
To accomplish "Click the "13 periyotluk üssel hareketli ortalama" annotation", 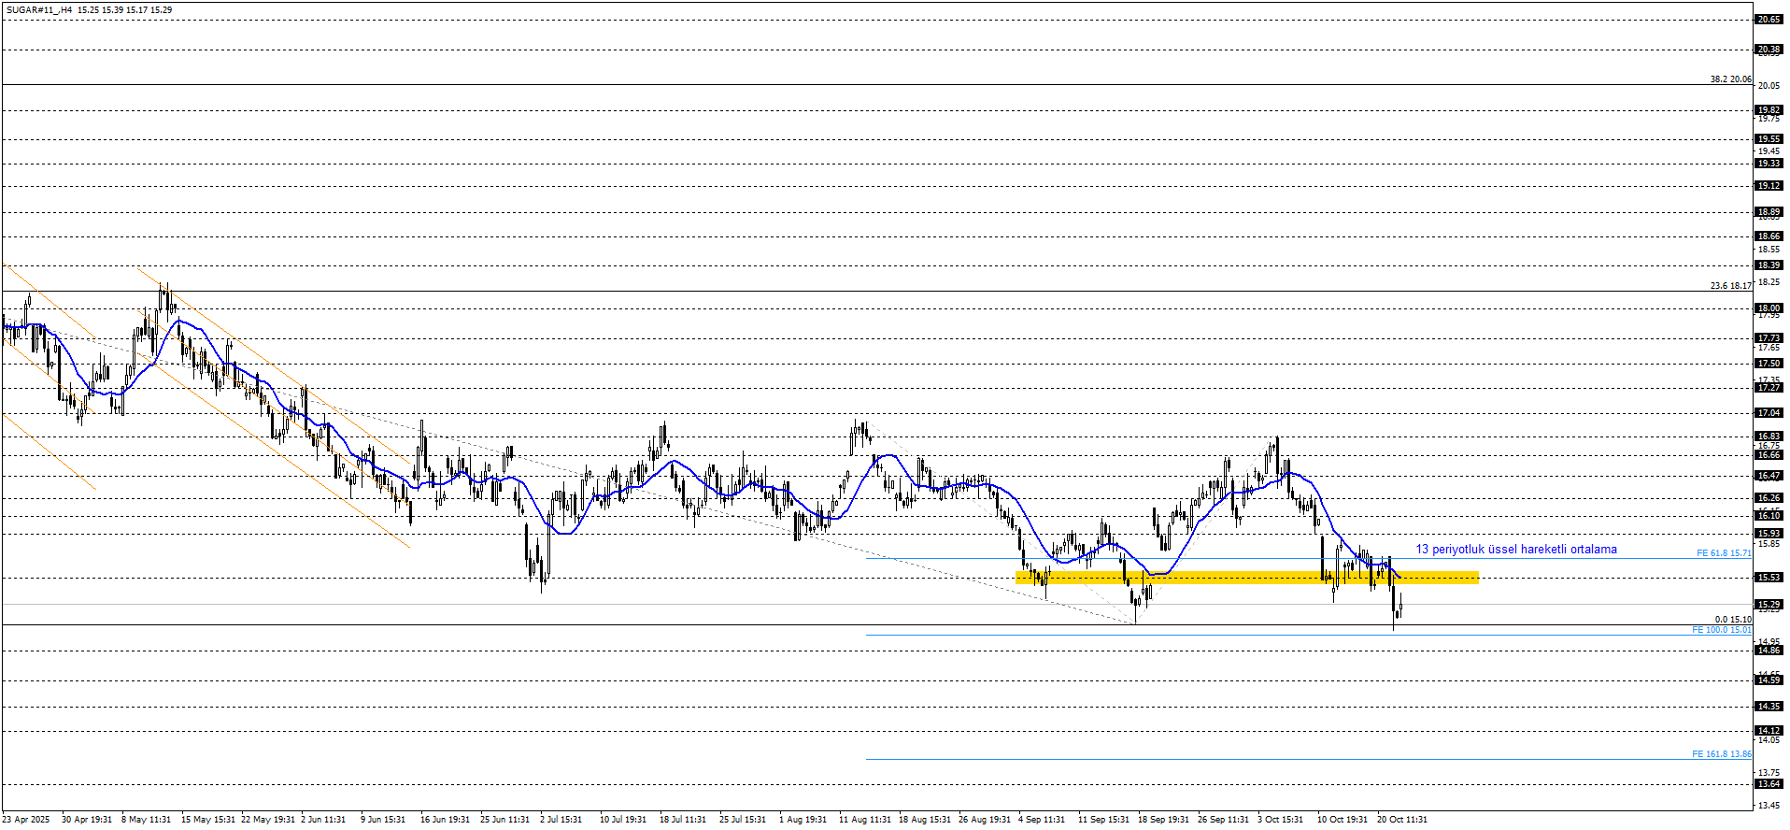I will (x=1515, y=550).
